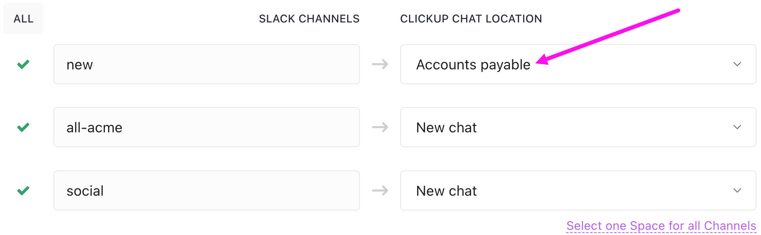The image size is (761, 235).
Task: Click the green checkmark next to new channel
Action: click(23, 64)
